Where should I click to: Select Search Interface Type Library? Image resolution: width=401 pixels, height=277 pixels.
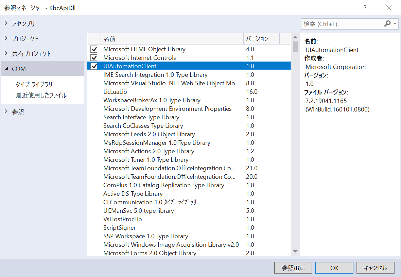189,117
